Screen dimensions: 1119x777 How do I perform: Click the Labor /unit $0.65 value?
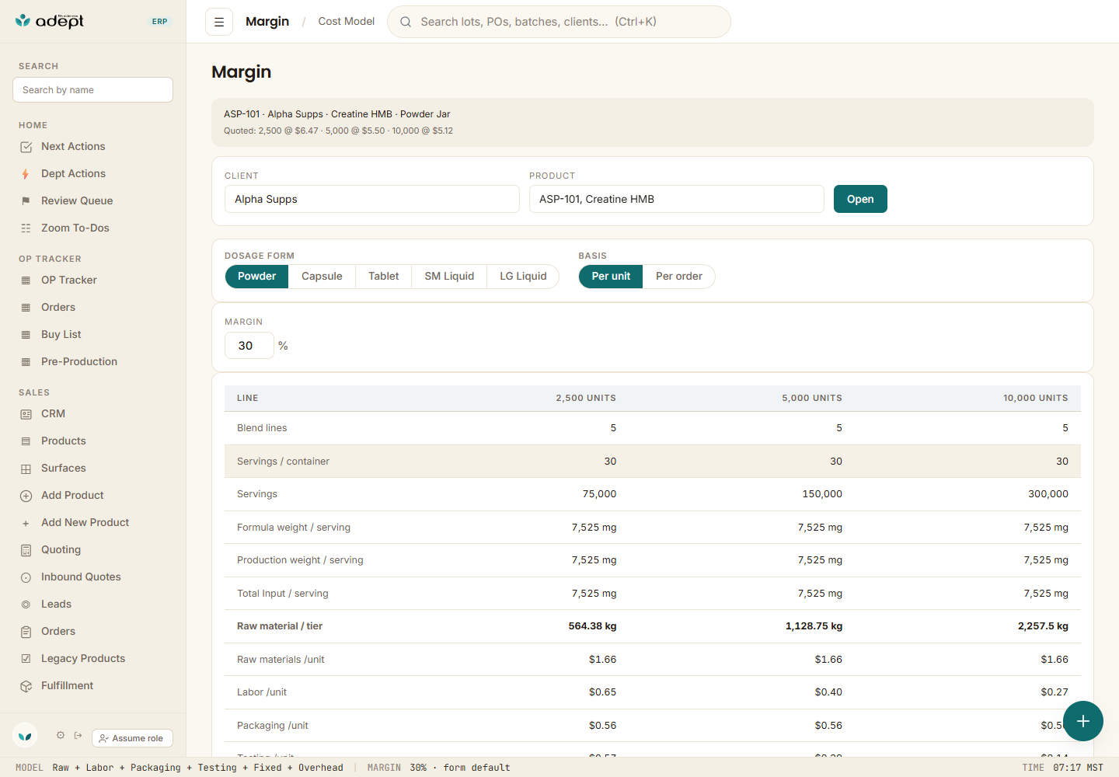pyautogui.click(x=602, y=692)
